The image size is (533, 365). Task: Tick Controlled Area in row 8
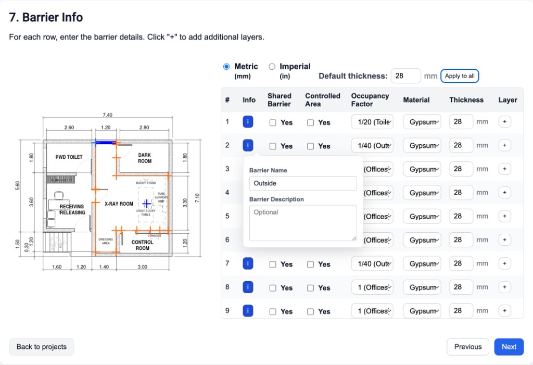pos(310,288)
